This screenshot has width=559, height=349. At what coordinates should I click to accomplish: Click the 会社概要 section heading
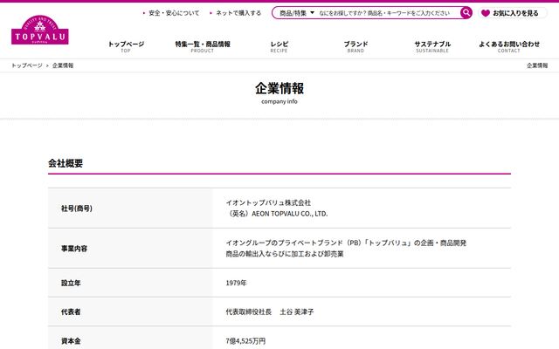coord(66,163)
